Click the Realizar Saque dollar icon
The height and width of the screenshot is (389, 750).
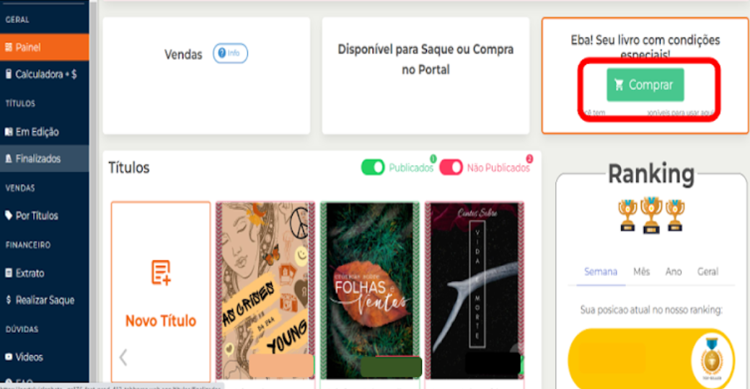tap(9, 300)
